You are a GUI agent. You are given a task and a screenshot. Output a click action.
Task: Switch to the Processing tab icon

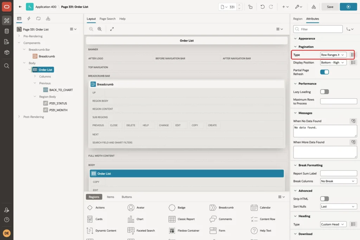pos(38,19)
